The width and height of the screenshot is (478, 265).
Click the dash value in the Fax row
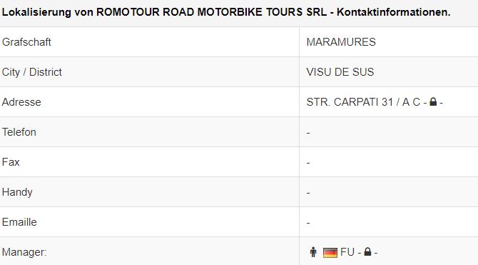tap(308, 163)
